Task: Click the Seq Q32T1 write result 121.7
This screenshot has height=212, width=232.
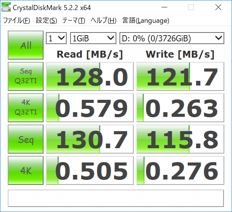Action: 180,76
